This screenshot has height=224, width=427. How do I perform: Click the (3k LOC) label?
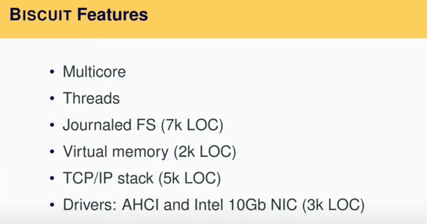pos(333,205)
